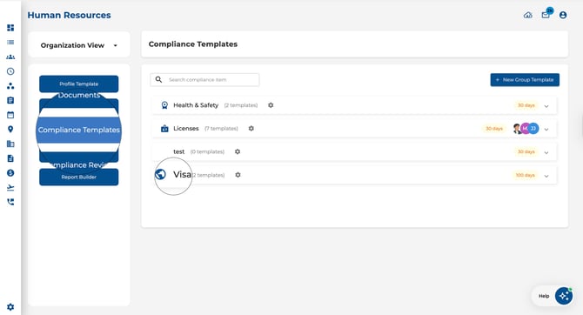Expand the Health & Safety group chevron

tap(546, 106)
